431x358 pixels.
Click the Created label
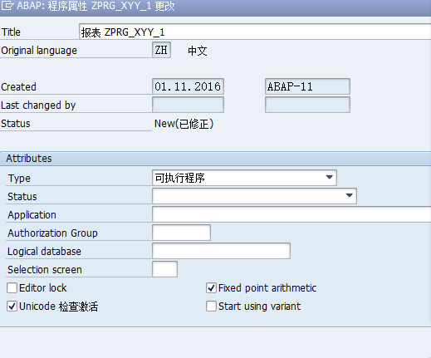(x=18, y=87)
